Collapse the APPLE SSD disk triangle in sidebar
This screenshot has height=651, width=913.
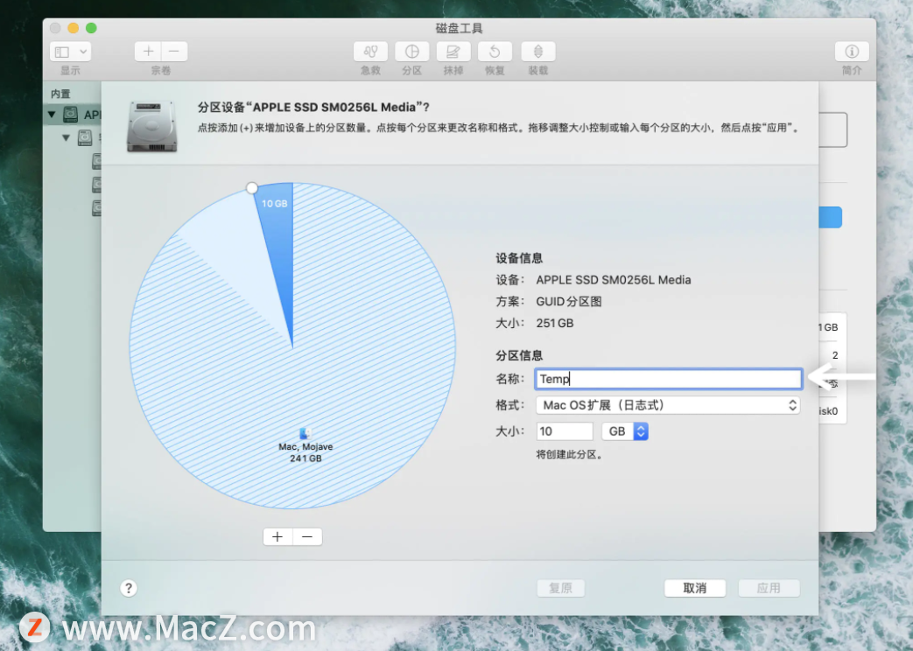pos(52,115)
